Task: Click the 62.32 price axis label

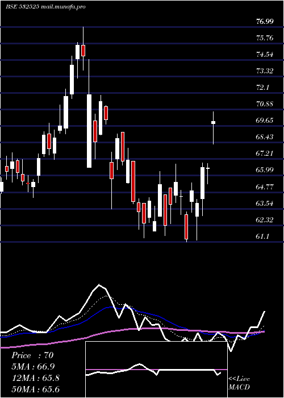Action: (265, 220)
